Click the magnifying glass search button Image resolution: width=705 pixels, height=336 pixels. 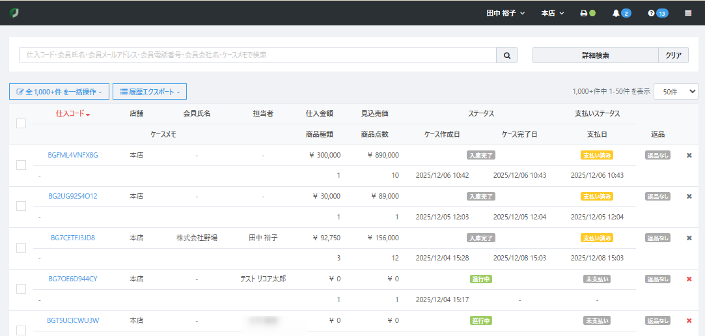point(506,55)
